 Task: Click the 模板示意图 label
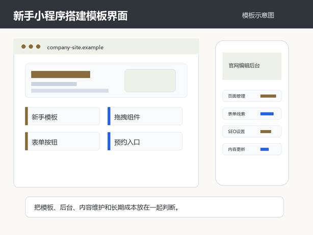tap(258, 15)
